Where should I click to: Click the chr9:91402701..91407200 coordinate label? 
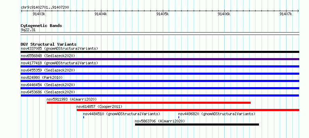pyautogui.click(x=45, y=8)
